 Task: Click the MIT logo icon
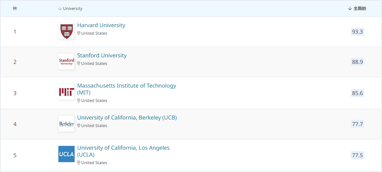pyautogui.click(x=67, y=92)
